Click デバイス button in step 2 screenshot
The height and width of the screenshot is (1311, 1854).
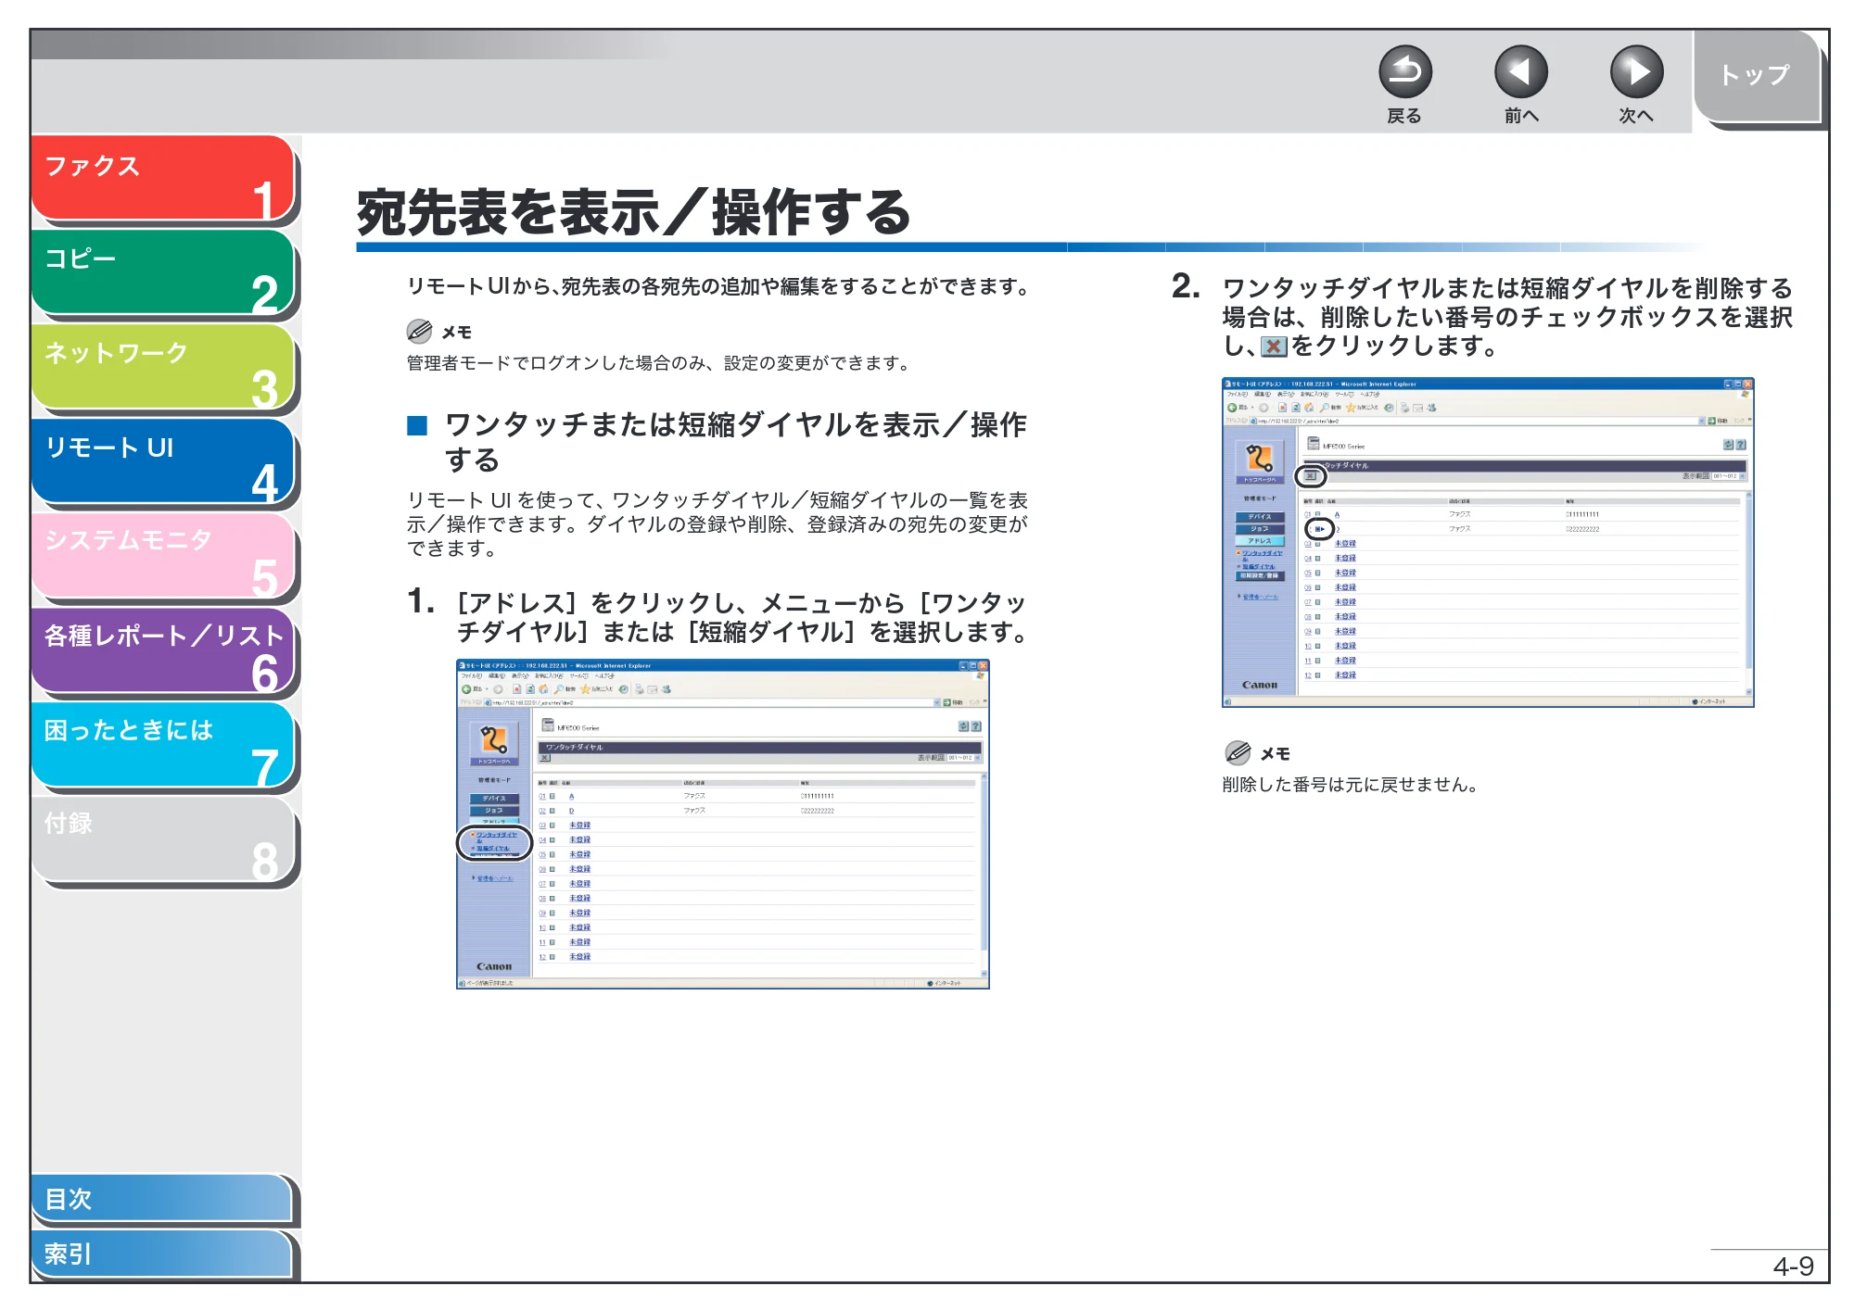1260,517
